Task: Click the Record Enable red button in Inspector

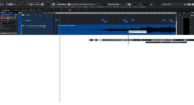Action: [2, 18]
